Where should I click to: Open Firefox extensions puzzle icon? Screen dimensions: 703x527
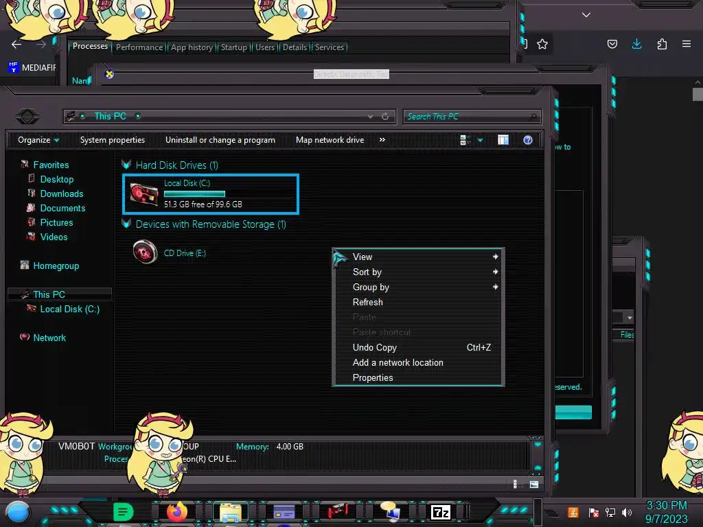click(x=662, y=44)
